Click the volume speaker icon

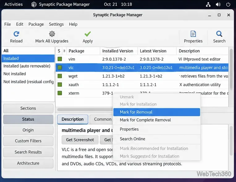pyautogui.click(x=218, y=5)
